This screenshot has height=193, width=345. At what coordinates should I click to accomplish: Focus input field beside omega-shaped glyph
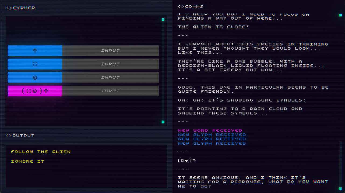click(x=110, y=78)
